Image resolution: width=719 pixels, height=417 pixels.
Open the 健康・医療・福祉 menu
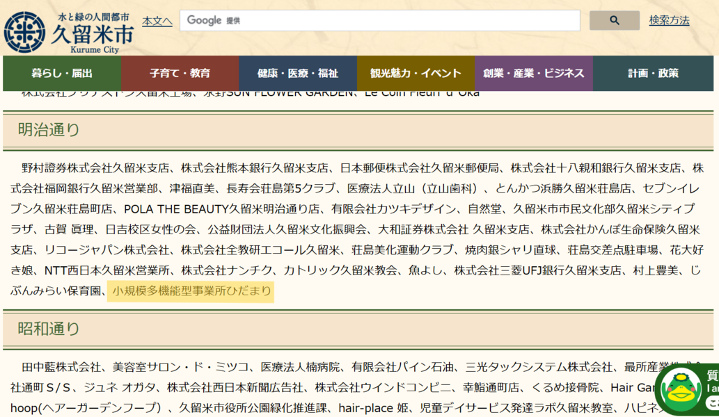tap(298, 73)
